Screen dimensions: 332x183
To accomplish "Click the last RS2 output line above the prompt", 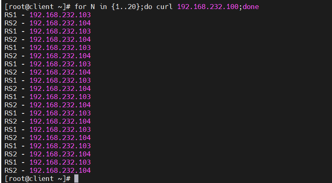I will (x=48, y=170).
